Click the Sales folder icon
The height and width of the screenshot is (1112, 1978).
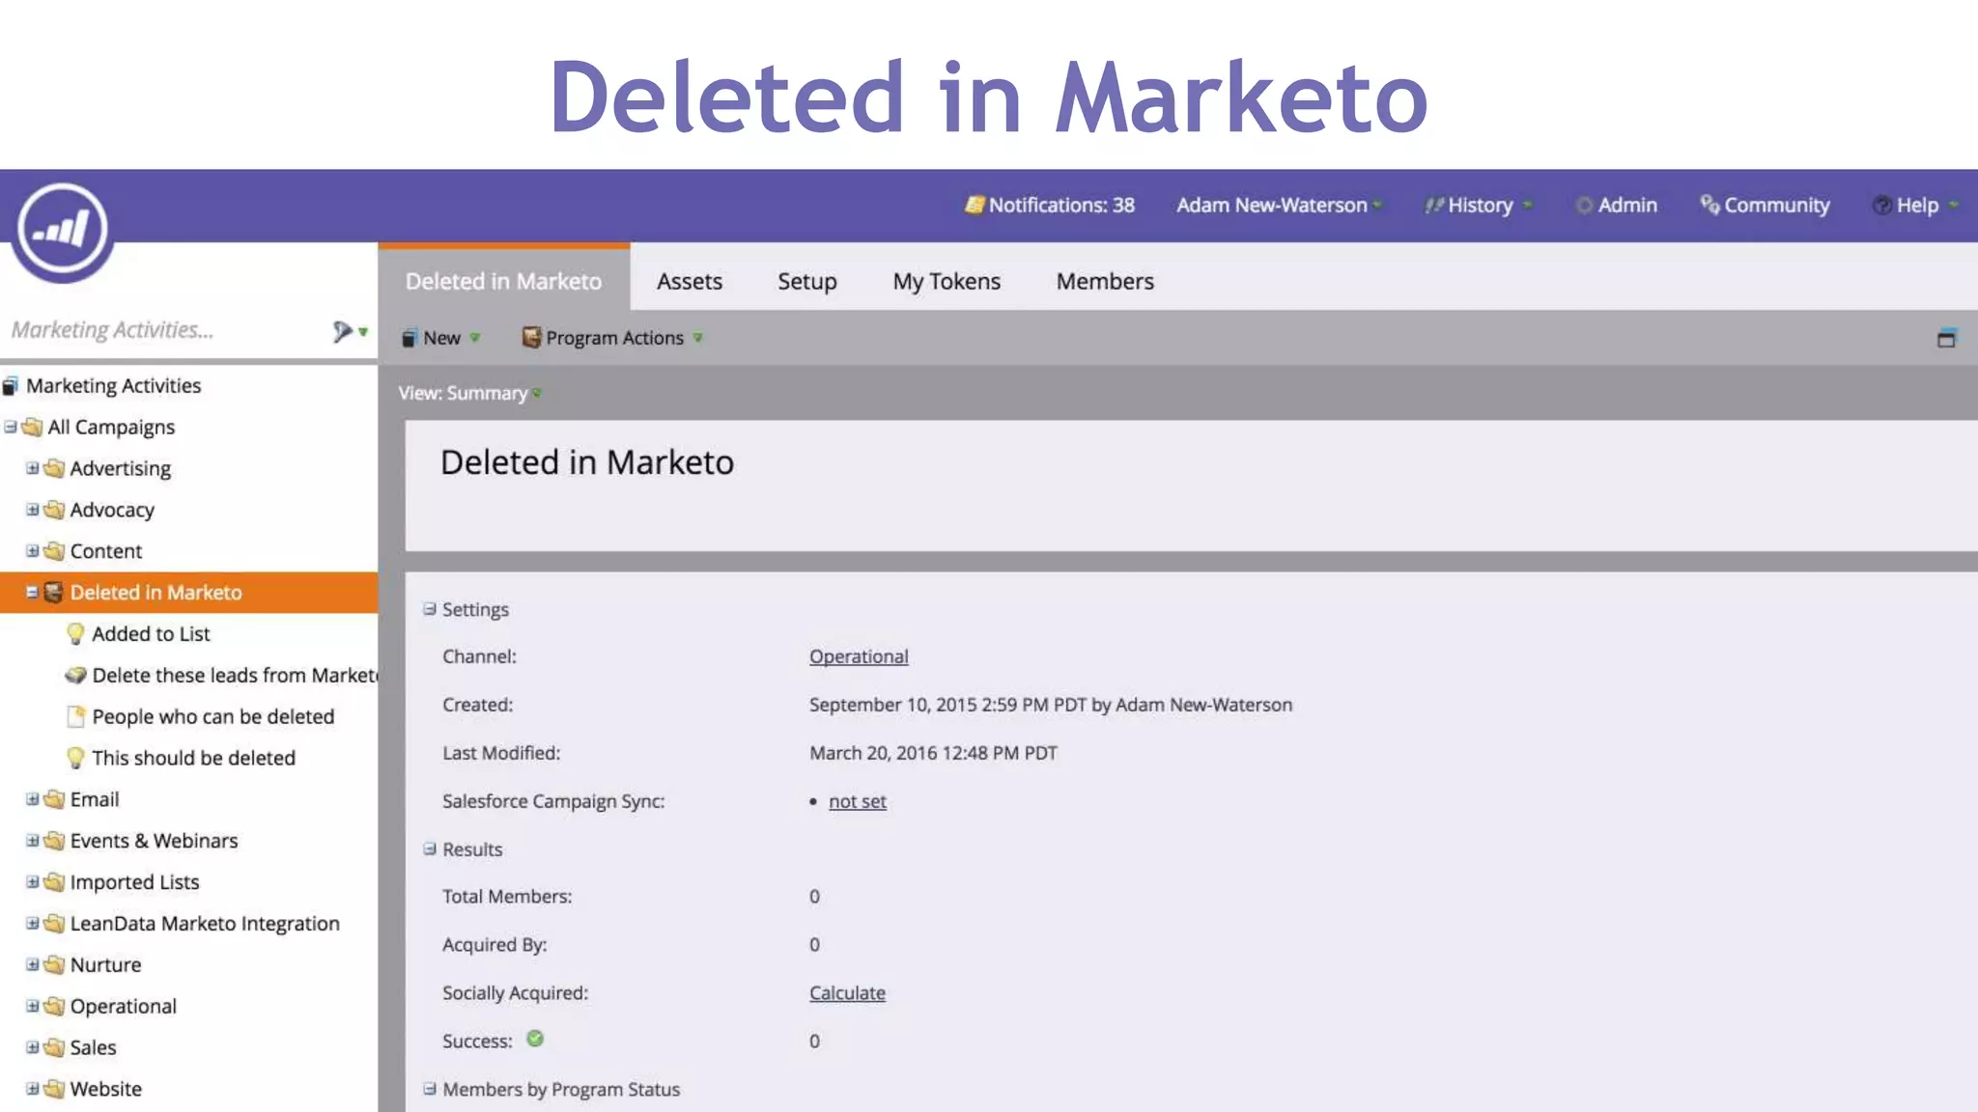pyautogui.click(x=55, y=1047)
